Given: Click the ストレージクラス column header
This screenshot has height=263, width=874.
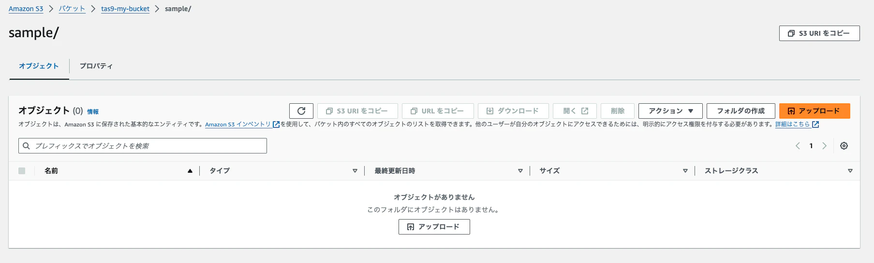Looking at the screenshot, I should pos(731,171).
